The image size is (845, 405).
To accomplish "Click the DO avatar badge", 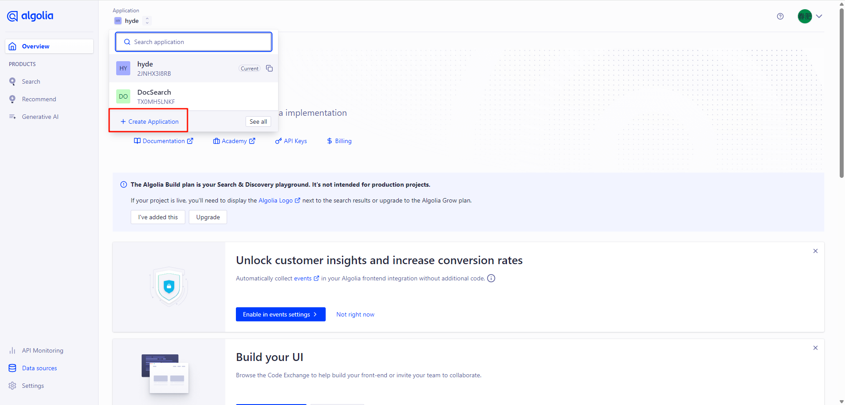I will click(123, 96).
